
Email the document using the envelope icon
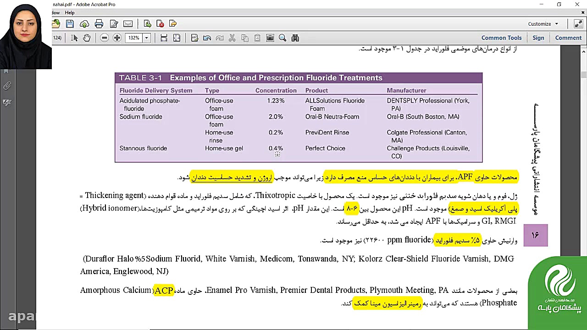(x=127, y=23)
